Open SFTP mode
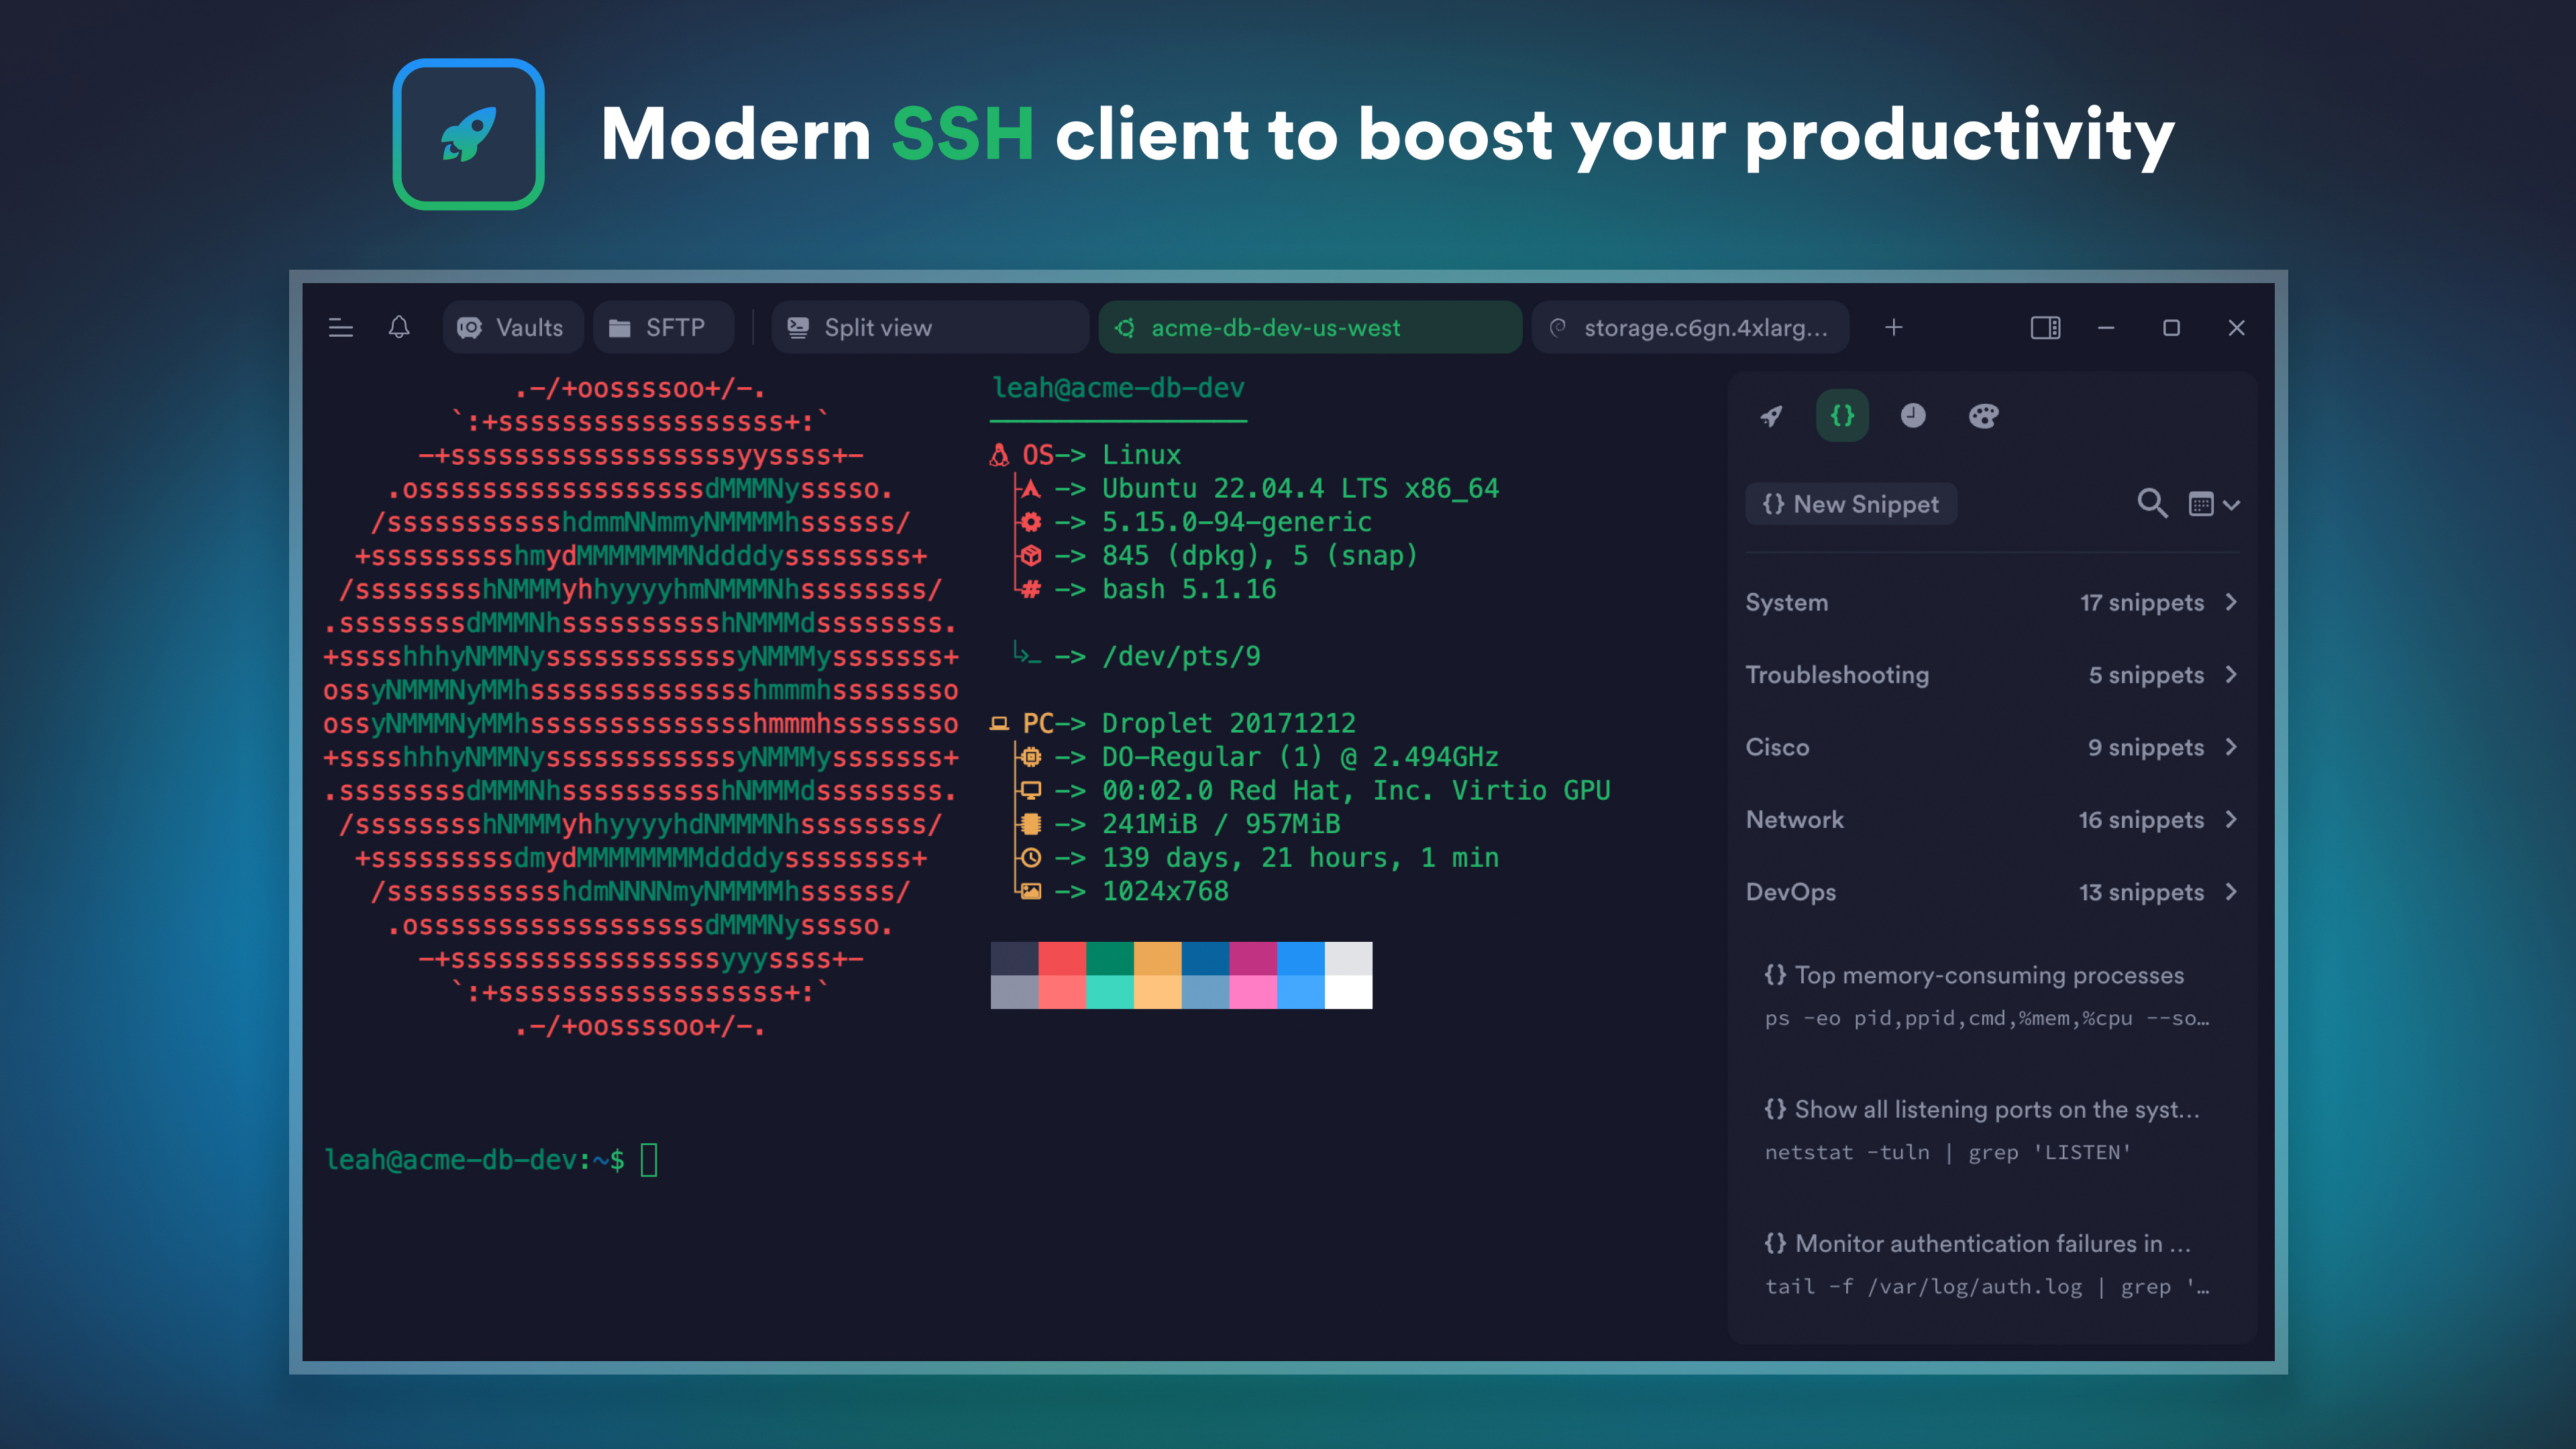 click(662, 327)
